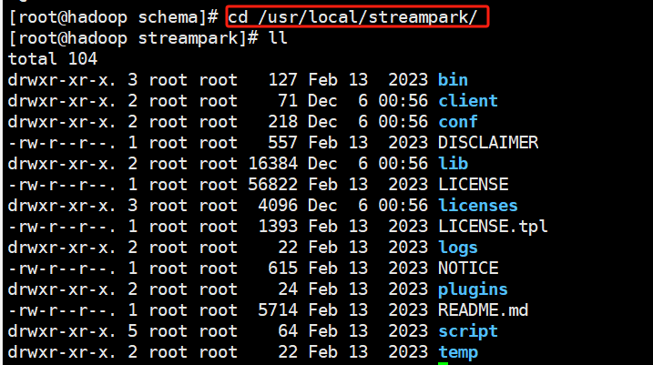Select the 'lib' directory name
Viewport: 653px width, 365px height.
tap(453, 164)
